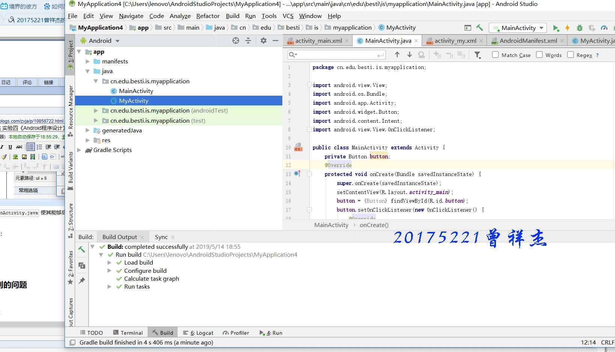Click the search help question mark
615x352 pixels.
(597, 55)
